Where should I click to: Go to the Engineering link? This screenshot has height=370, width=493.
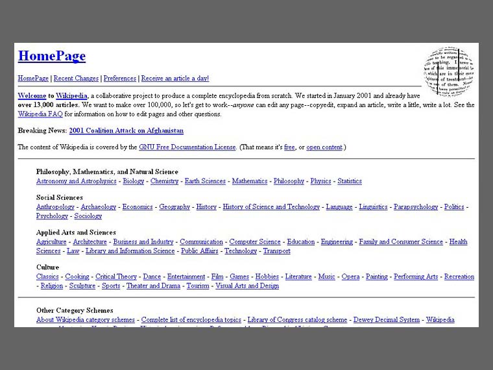point(337,242)
